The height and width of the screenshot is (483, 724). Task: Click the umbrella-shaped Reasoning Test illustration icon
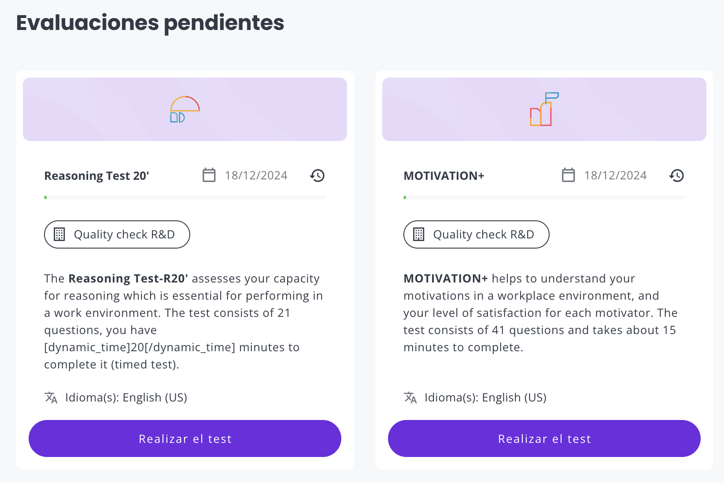click(x=185, y=109)
